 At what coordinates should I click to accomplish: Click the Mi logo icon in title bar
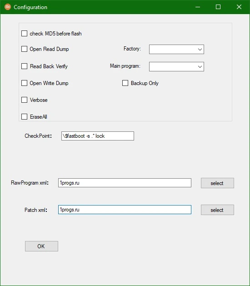[x=8, y=7]
